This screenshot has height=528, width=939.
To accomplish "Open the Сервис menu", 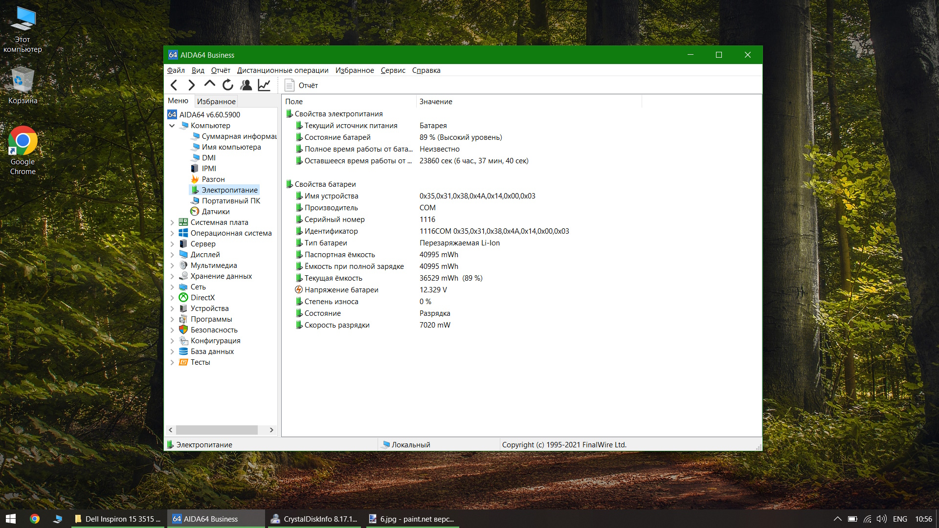I will (x=393, y=70).
